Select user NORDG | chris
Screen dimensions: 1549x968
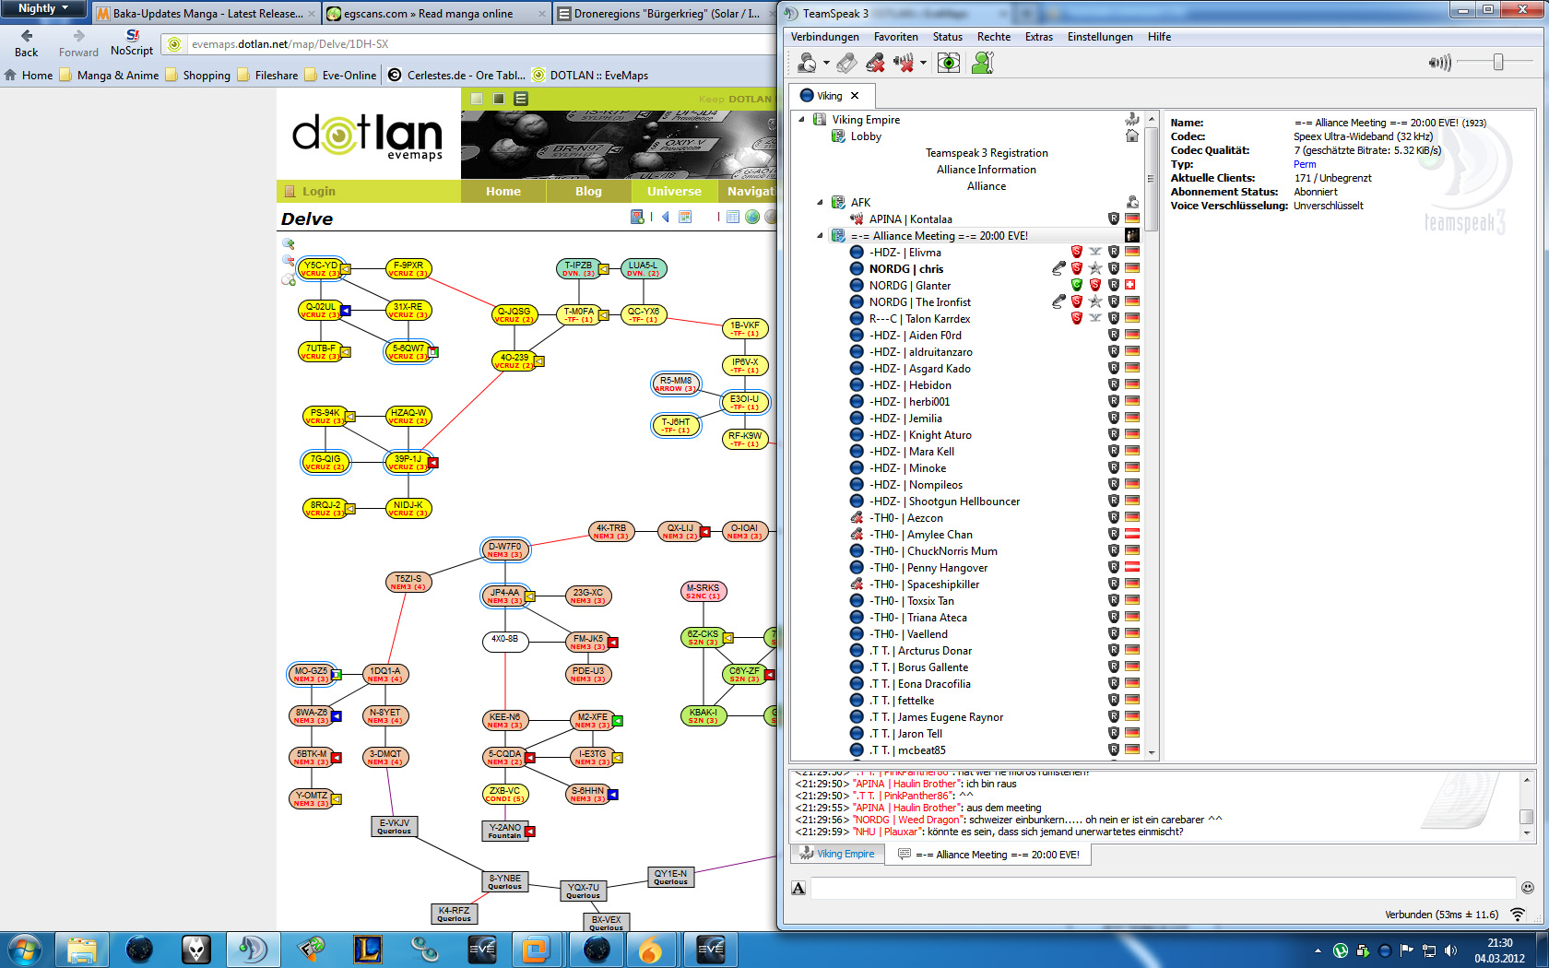point(906,269)
